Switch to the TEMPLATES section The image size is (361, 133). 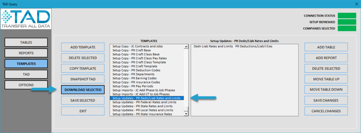coord(26,64)
